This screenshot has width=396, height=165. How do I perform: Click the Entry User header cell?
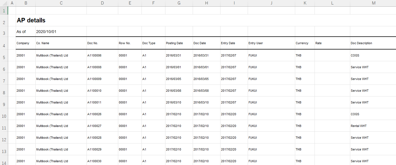[x=272, y=43]
